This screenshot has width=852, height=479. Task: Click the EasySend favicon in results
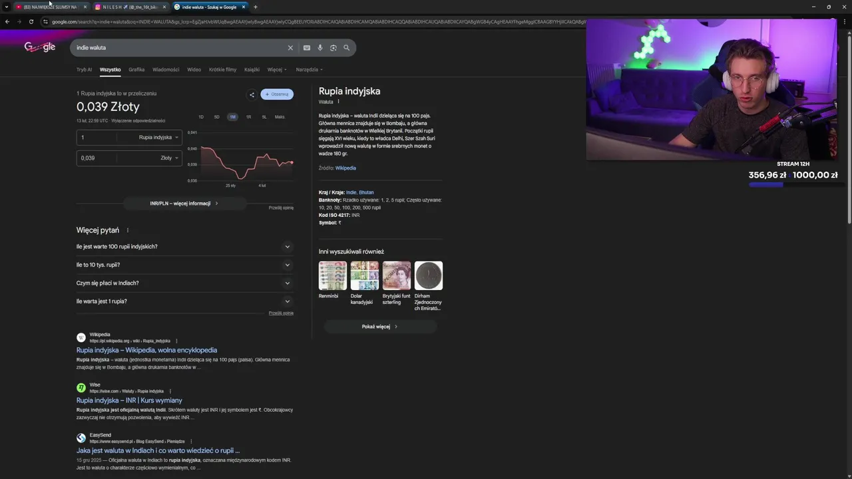pyautogui.click(x=81, y=438)
